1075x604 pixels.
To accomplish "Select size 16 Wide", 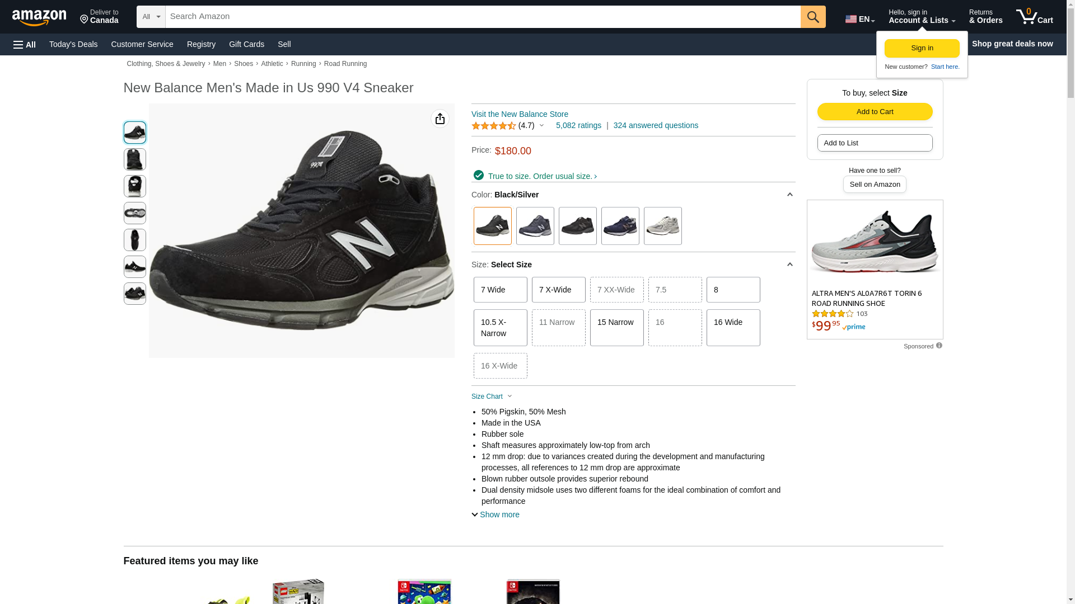I will pyautogui.click(x=733, y=328).
